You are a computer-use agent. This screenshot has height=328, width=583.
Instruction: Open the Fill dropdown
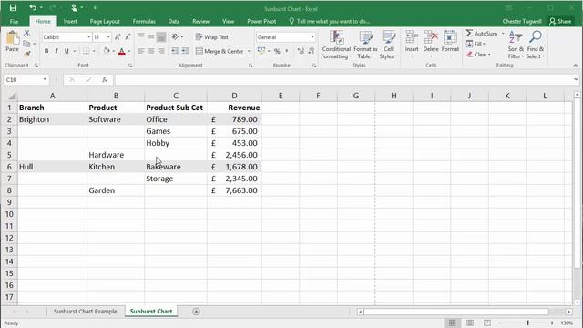[476, 44]
